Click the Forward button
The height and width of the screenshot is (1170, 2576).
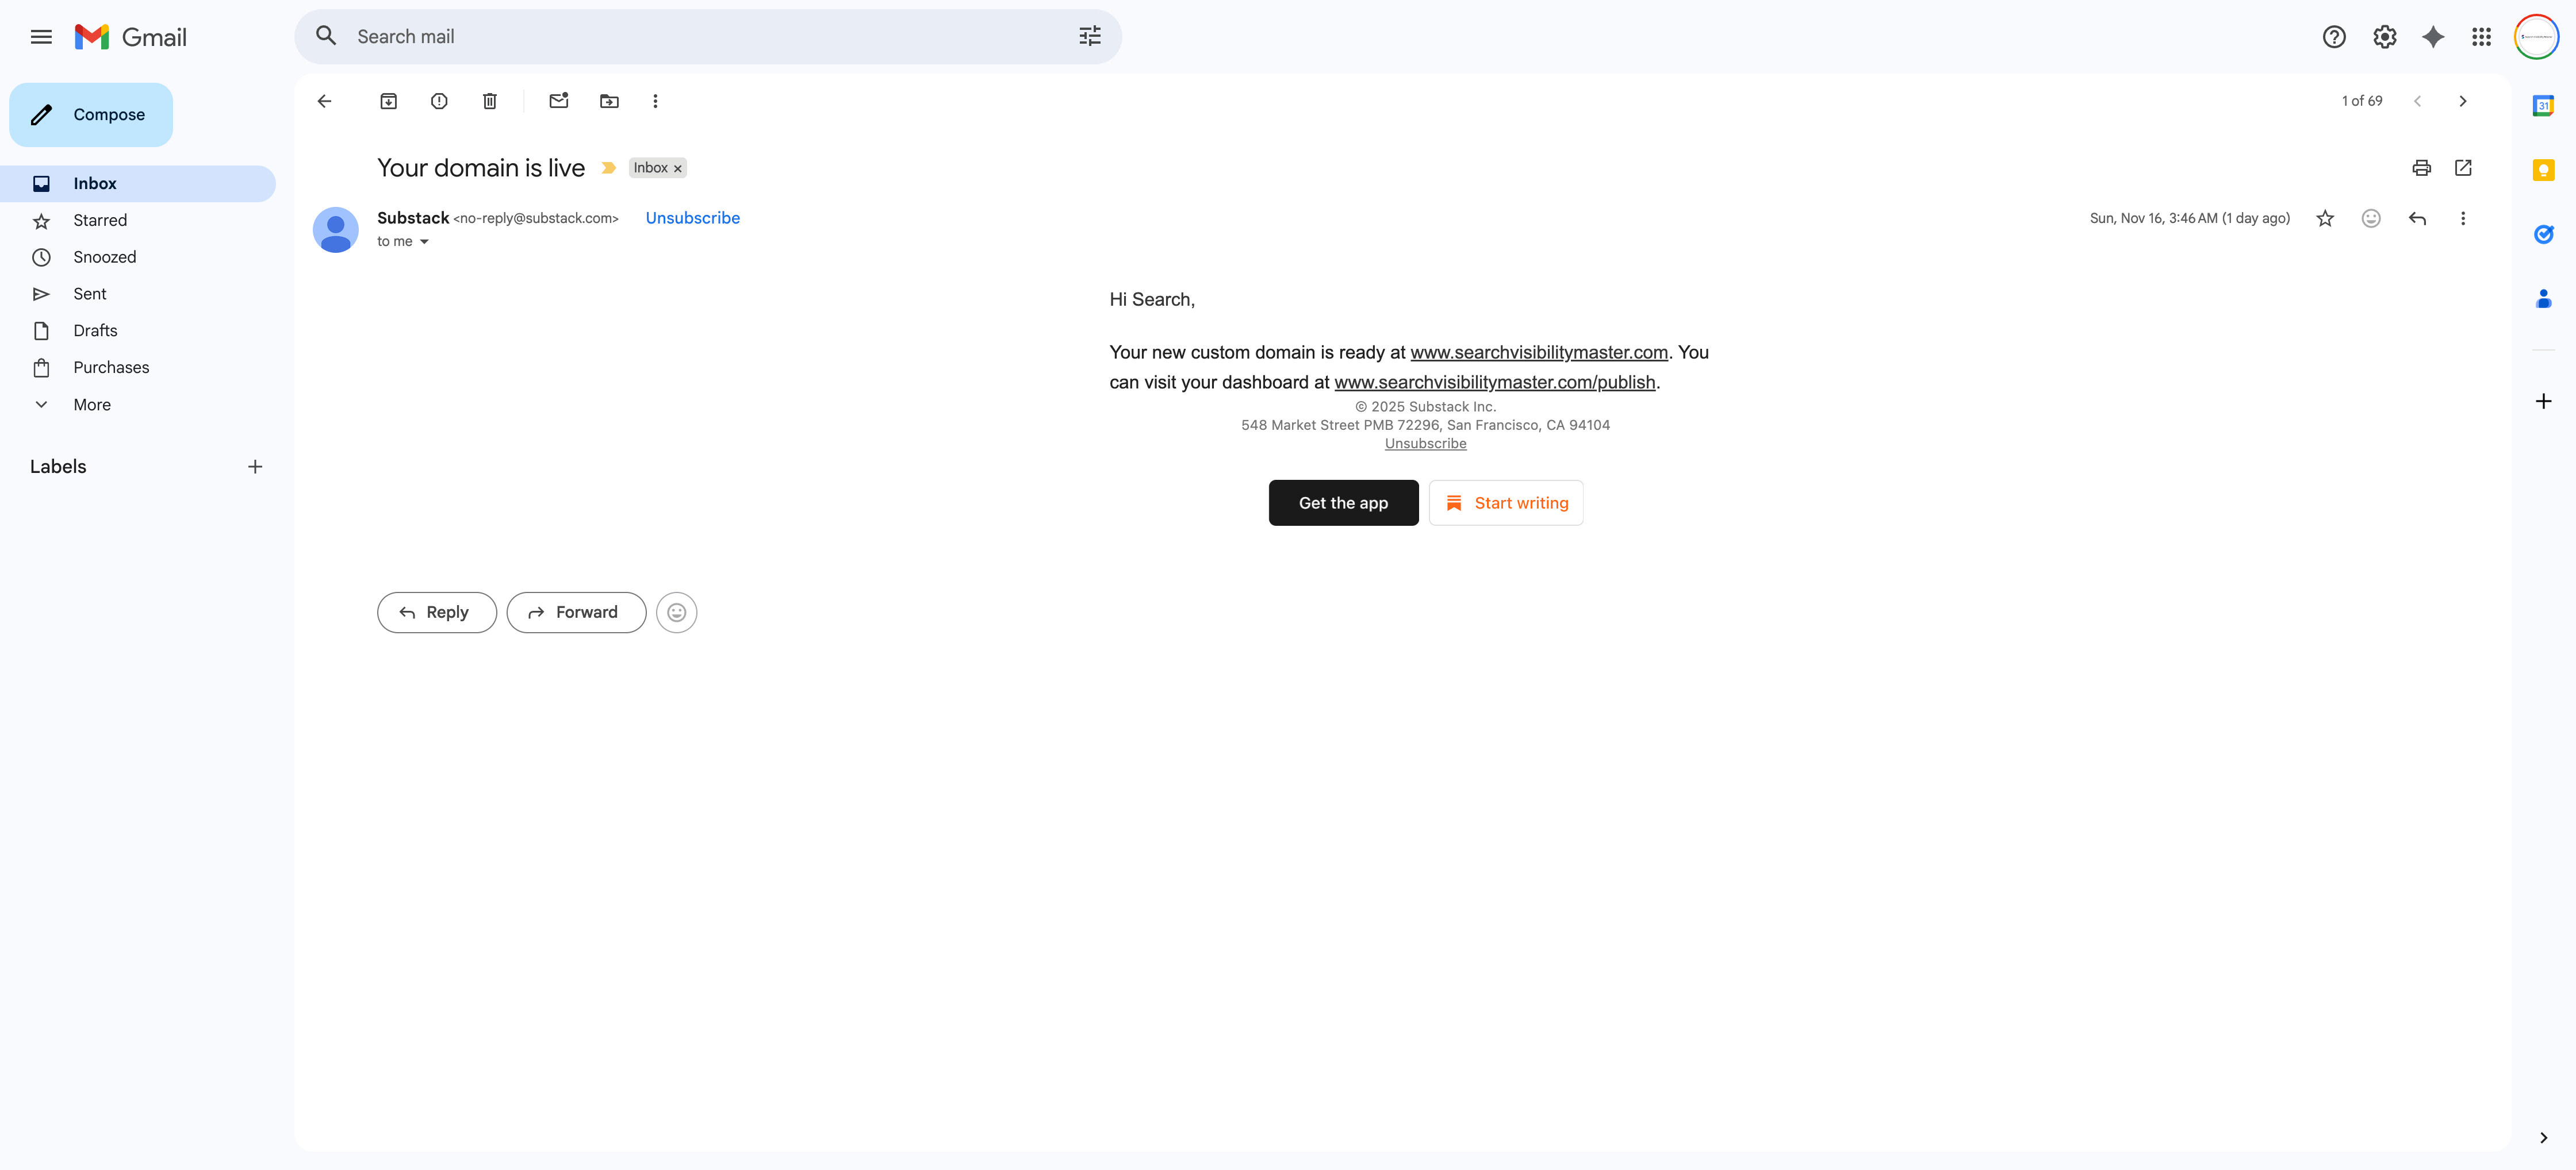[x=575, y=613]
